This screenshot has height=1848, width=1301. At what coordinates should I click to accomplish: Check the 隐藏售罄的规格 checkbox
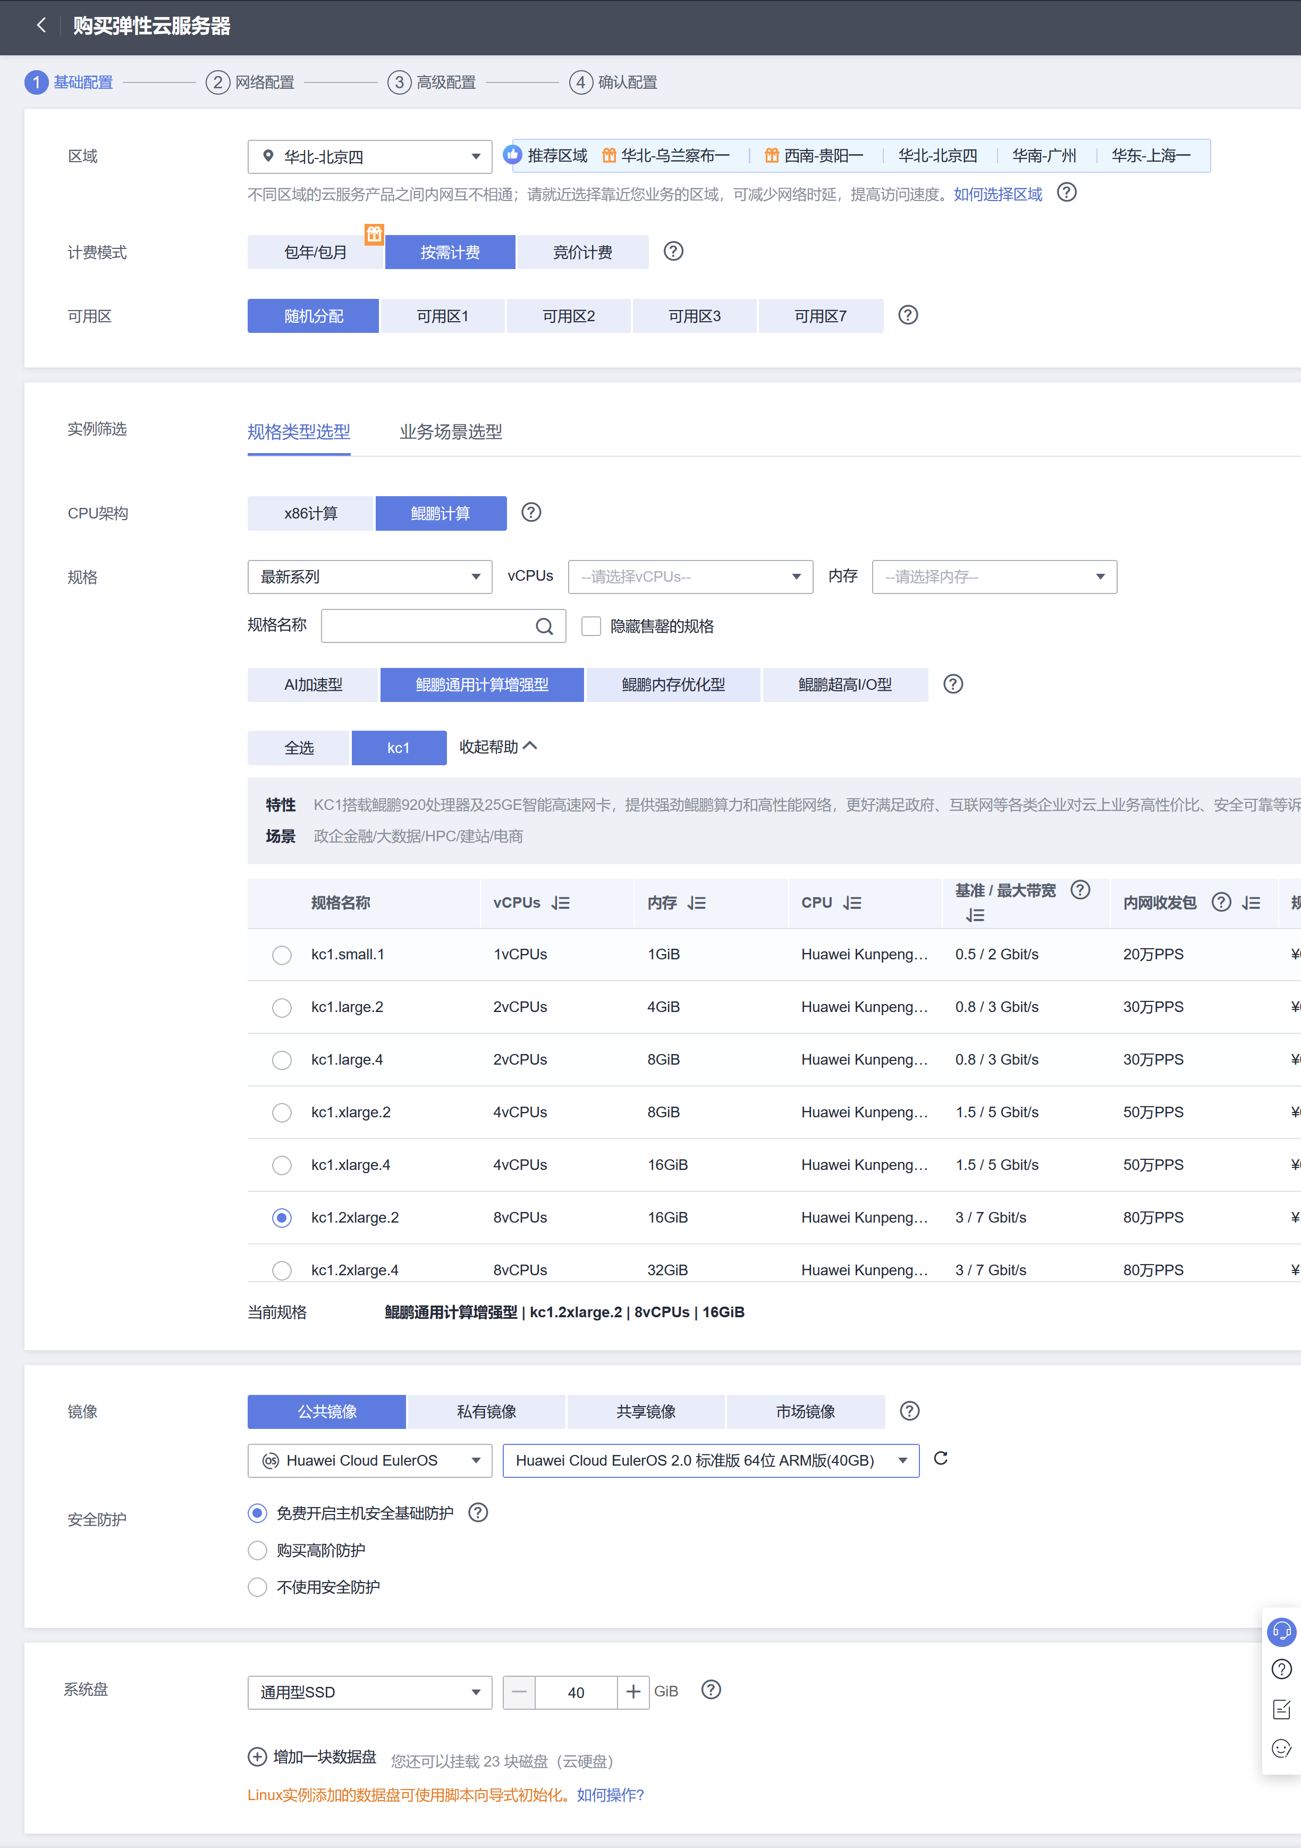592,626
